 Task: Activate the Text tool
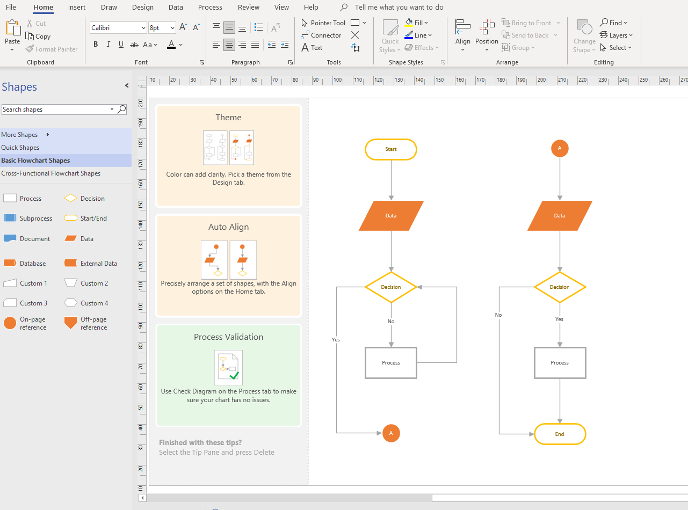312,47
